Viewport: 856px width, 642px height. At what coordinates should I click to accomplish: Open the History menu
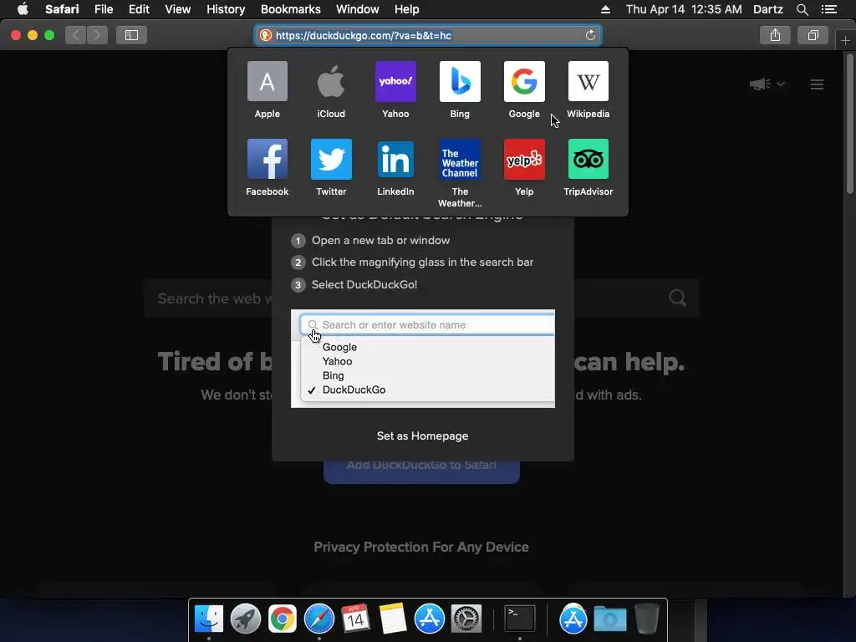coord(226,9)
